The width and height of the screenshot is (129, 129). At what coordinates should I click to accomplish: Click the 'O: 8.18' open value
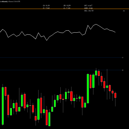[46, 6]
